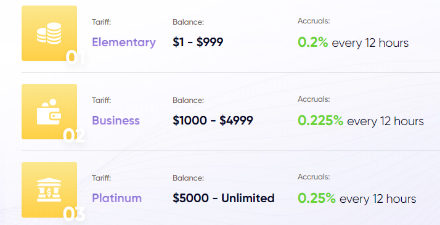440x225 pixels.
Task: Click the Tariff label above Elementary
Action: click(x=101, y=22)
